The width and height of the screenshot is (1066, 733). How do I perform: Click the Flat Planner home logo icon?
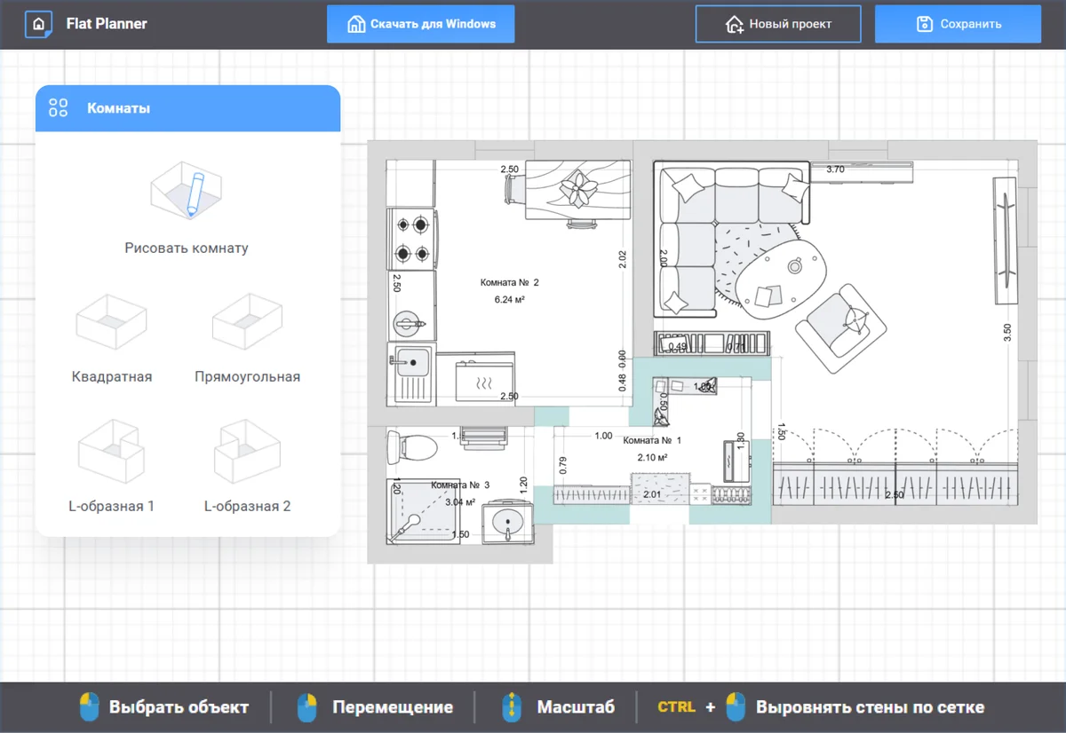tap(37, 24)
